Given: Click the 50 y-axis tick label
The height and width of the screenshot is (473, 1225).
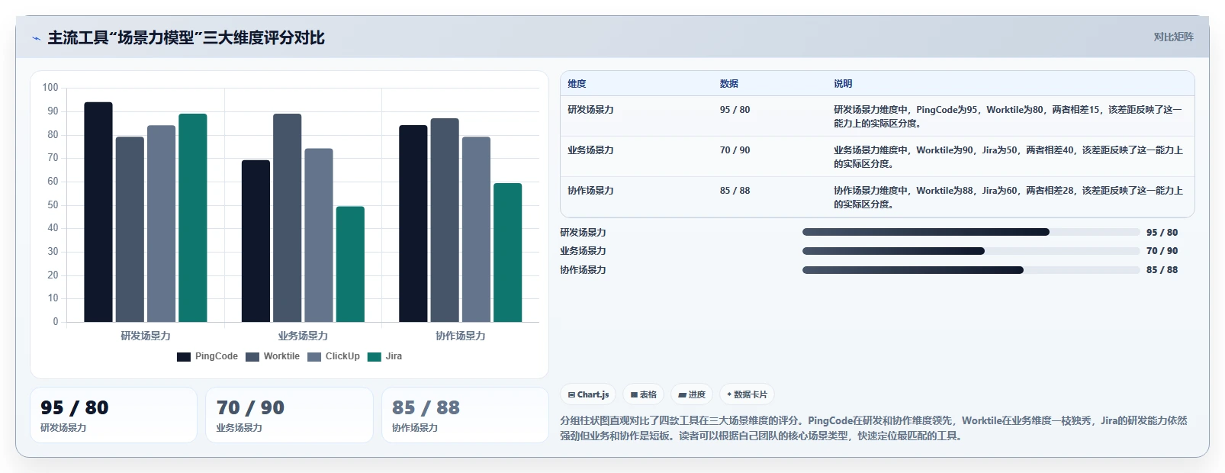Looking at the screenshot, I should [x=53, y=204].
